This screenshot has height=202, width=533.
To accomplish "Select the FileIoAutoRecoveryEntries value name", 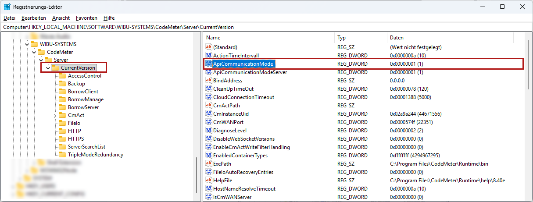I will click(x=243, y=172).
